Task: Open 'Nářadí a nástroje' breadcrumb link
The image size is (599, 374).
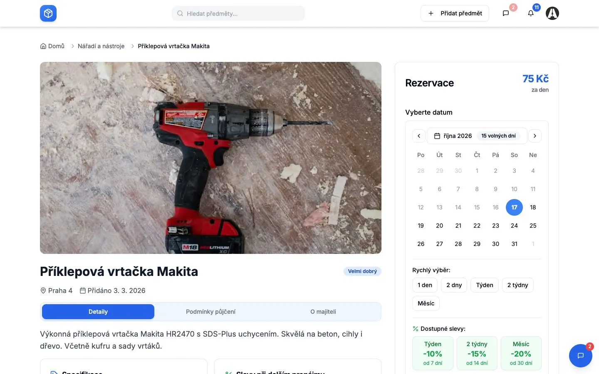Action: [x=101, y=46]
